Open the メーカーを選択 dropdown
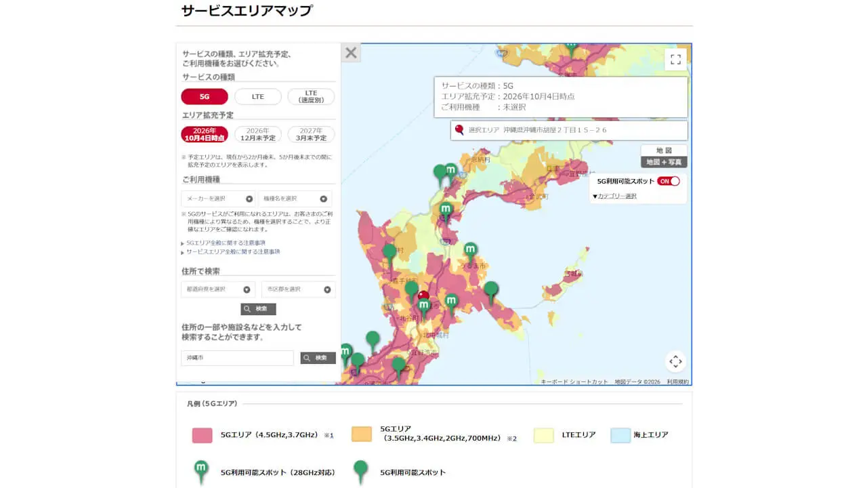This screenshot has height=488, width=867. pos(219,199)
